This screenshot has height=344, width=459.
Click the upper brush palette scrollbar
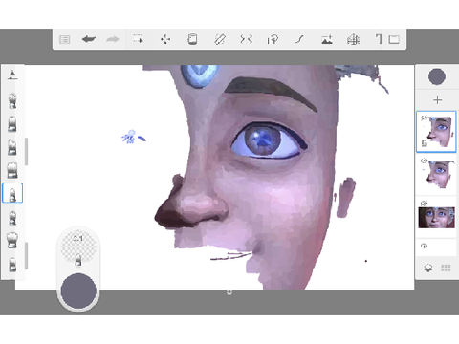[x=26, y=152]
